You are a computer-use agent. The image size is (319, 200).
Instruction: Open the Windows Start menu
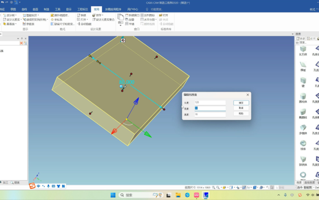pos(112,195)
